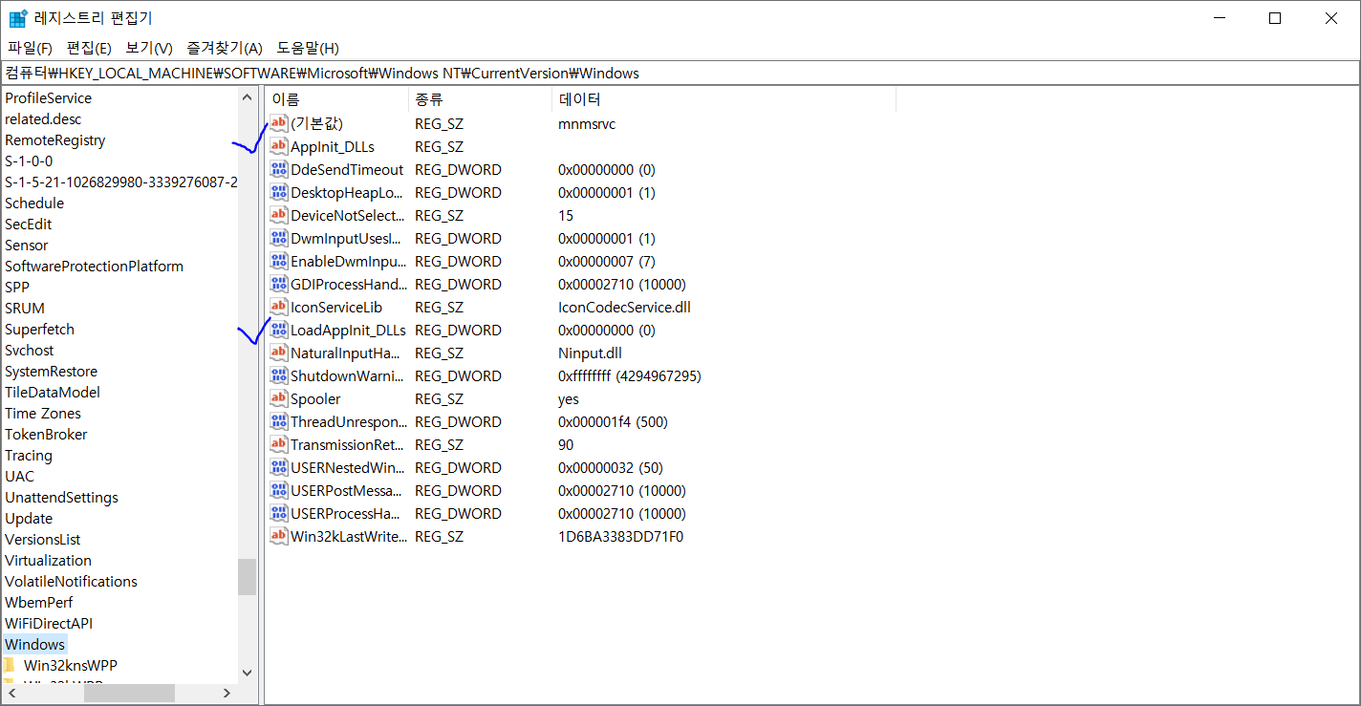
Task: Click the IconCodecService.dll data value
Action: [624, 307]
